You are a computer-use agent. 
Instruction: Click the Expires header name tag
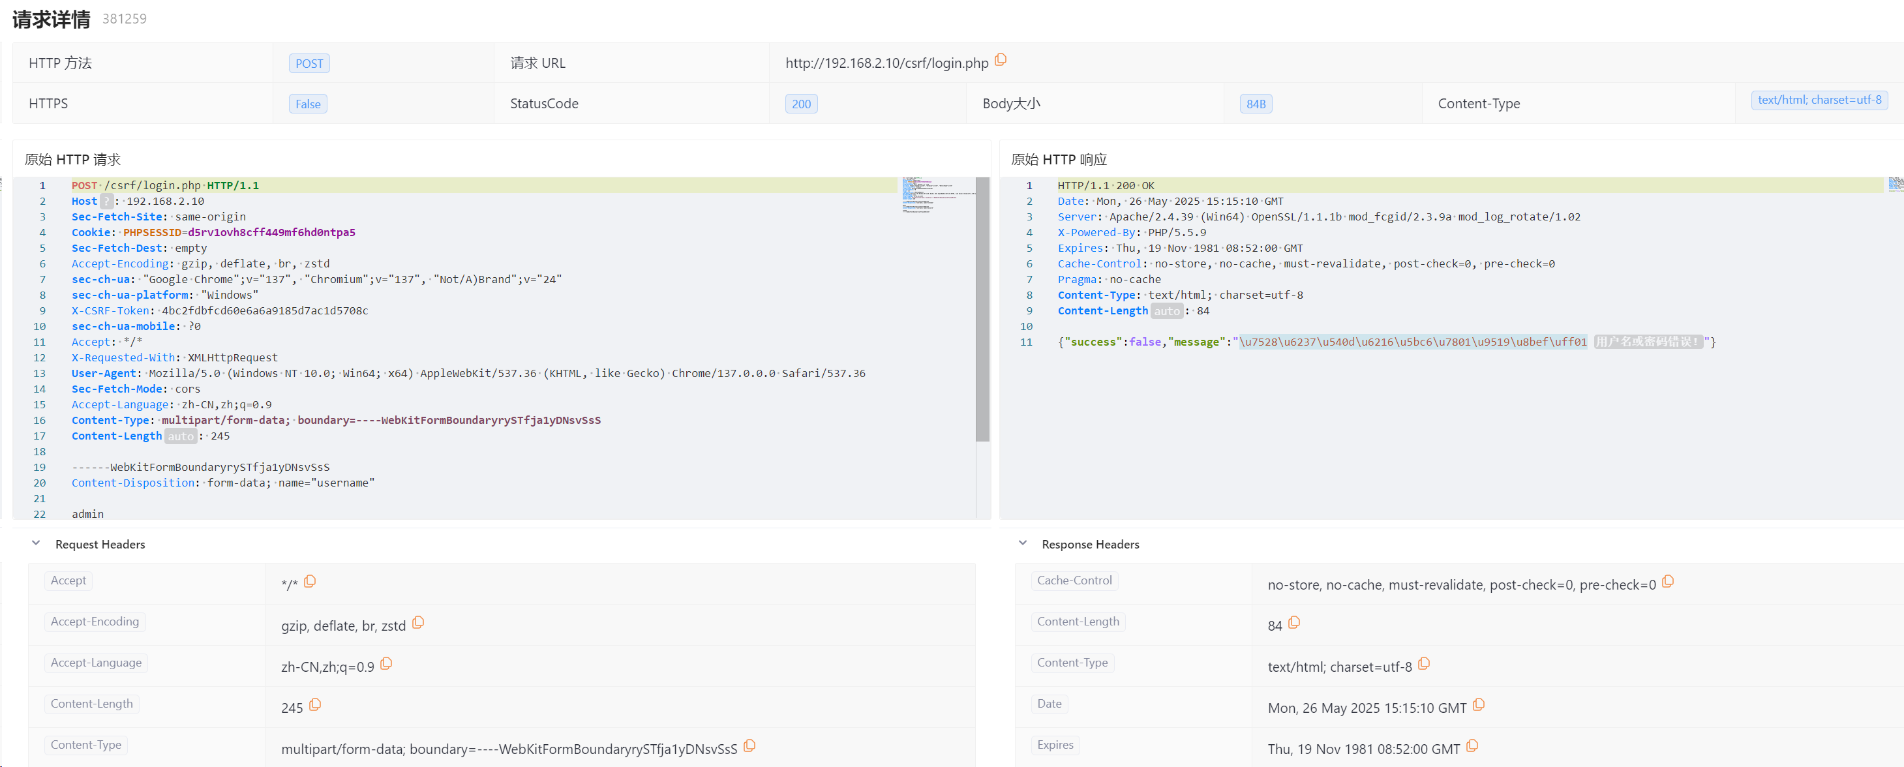point(1055,745)
